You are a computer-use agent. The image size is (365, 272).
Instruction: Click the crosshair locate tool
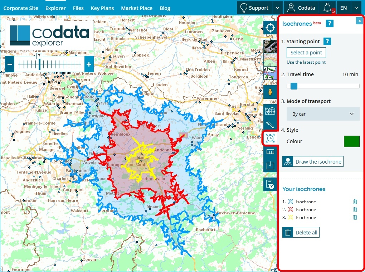(x=270, y=28)
